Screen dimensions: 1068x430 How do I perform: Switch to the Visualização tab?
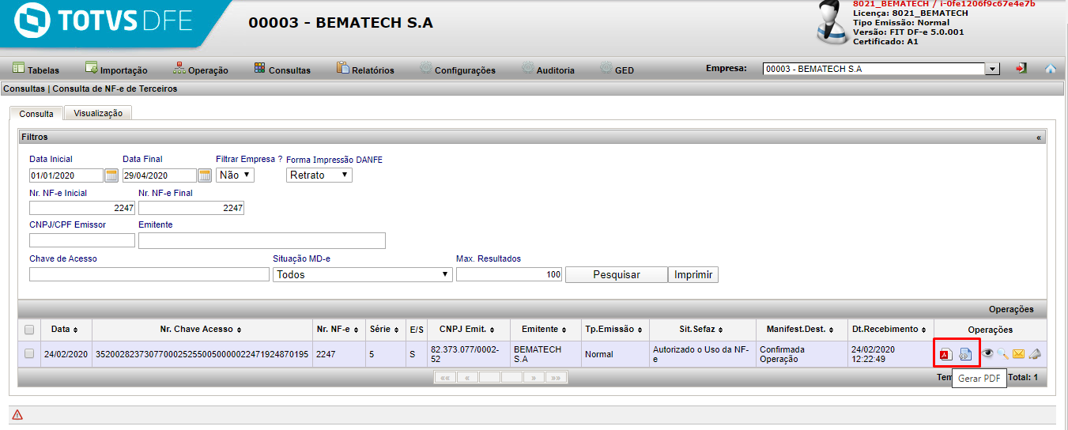98,113
